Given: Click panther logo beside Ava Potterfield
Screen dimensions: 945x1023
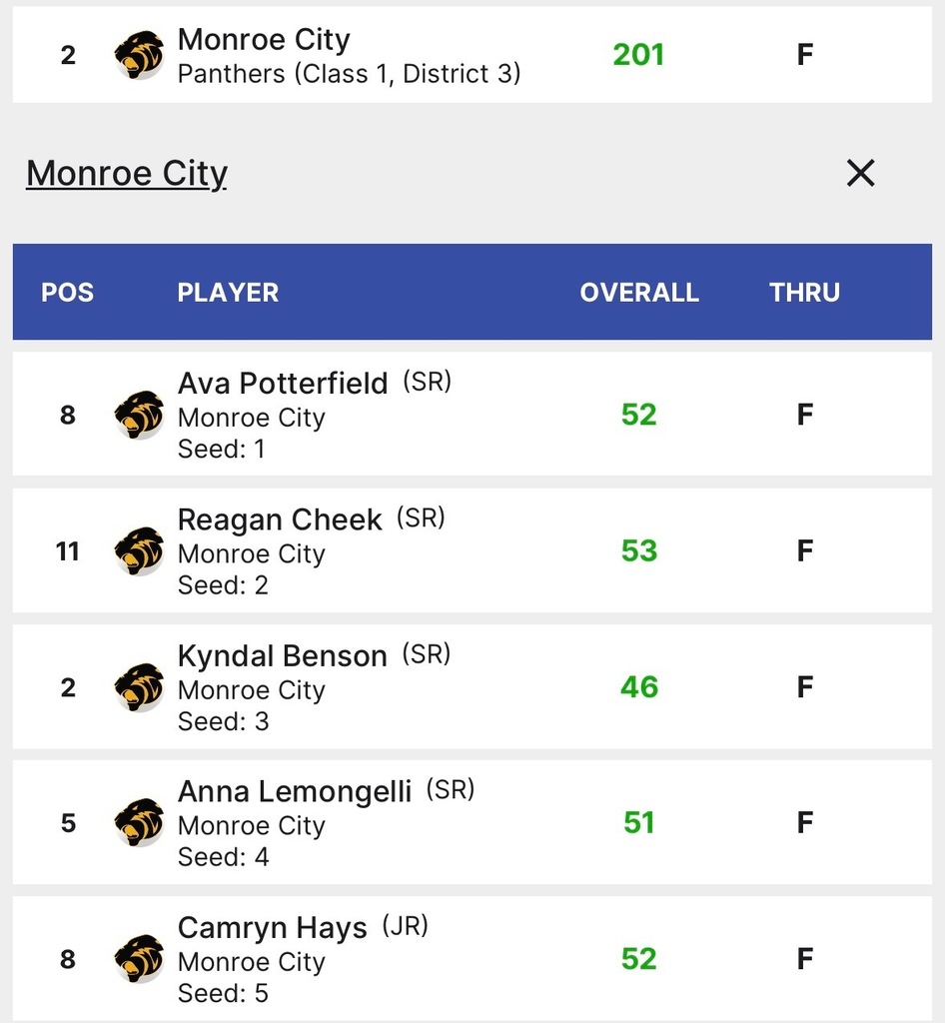Looking at the screenshot, I should pyautogui.click(x=138, y=415).
